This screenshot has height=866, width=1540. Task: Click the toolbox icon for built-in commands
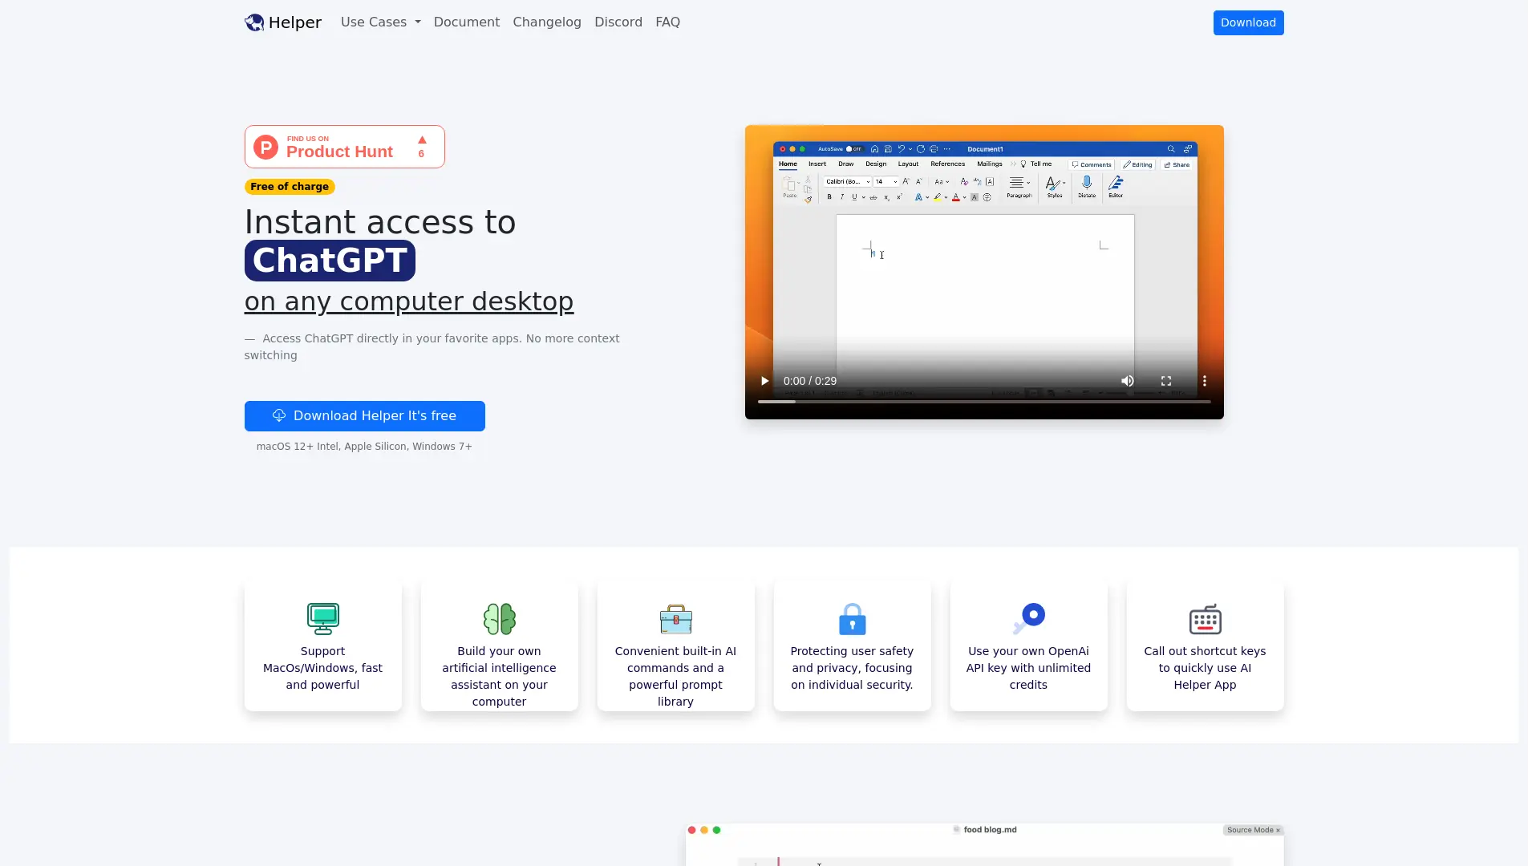point(676,619)
